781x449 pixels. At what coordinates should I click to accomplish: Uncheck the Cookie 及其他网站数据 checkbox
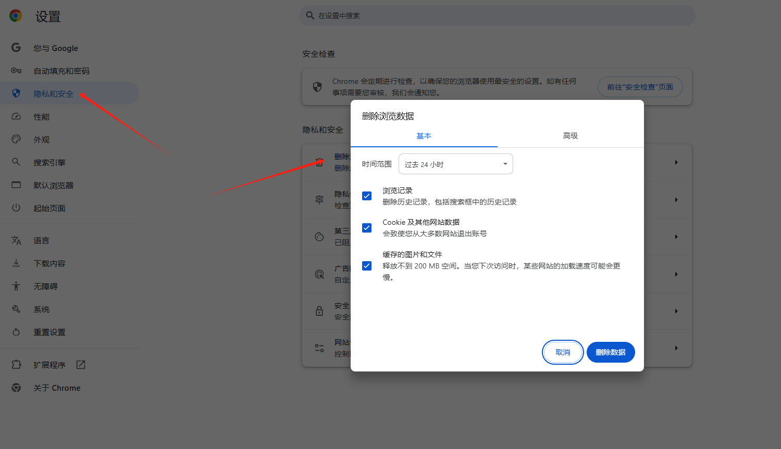coord(367,228)
